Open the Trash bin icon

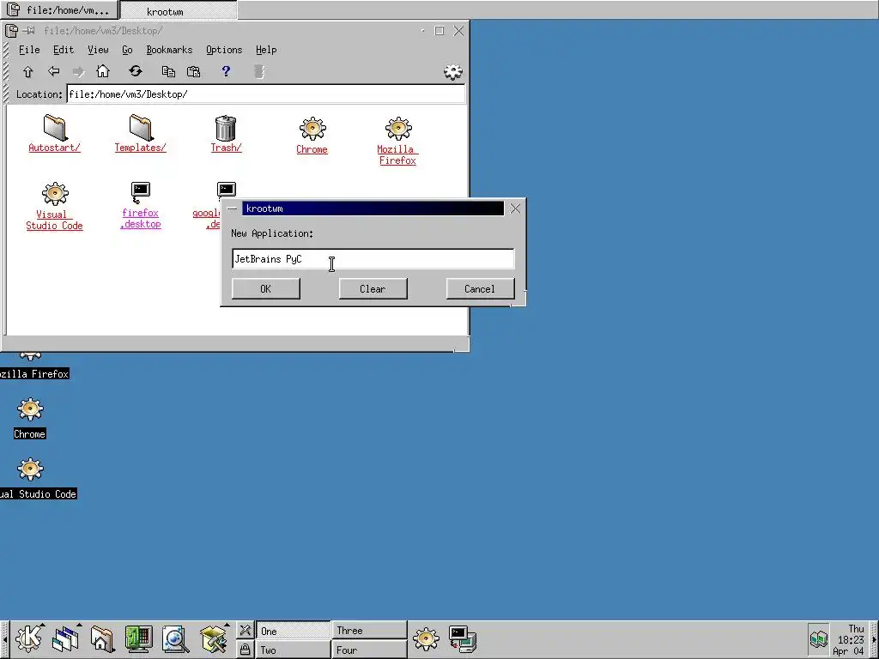(226, 133)
